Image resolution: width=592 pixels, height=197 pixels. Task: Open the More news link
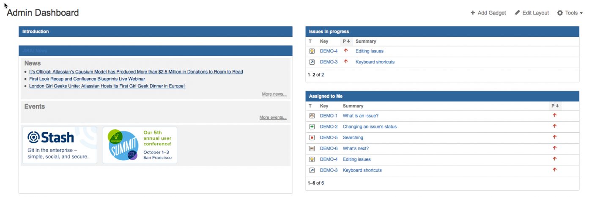tap(274, 94)
